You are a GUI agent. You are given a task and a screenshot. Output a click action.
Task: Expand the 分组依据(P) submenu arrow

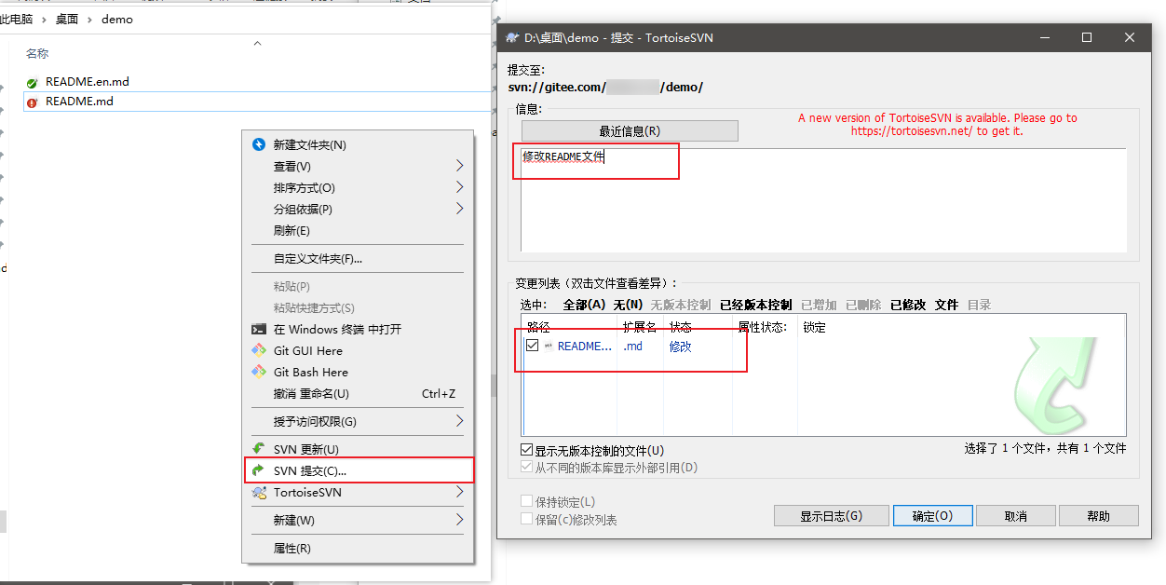(x=459, y=209)
